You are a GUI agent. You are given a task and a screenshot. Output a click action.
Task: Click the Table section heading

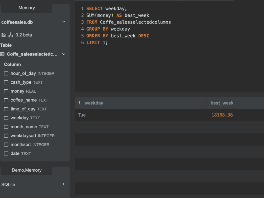click(6, 45)
